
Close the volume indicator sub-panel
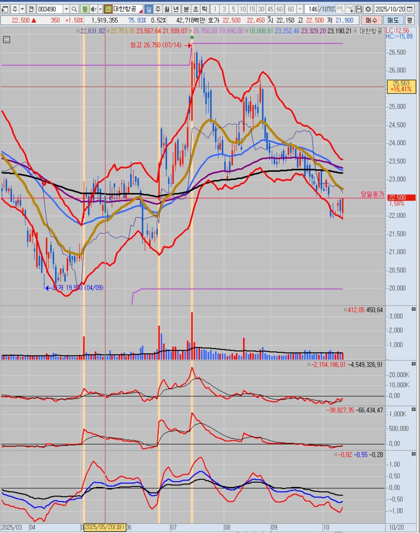[414, 309]
